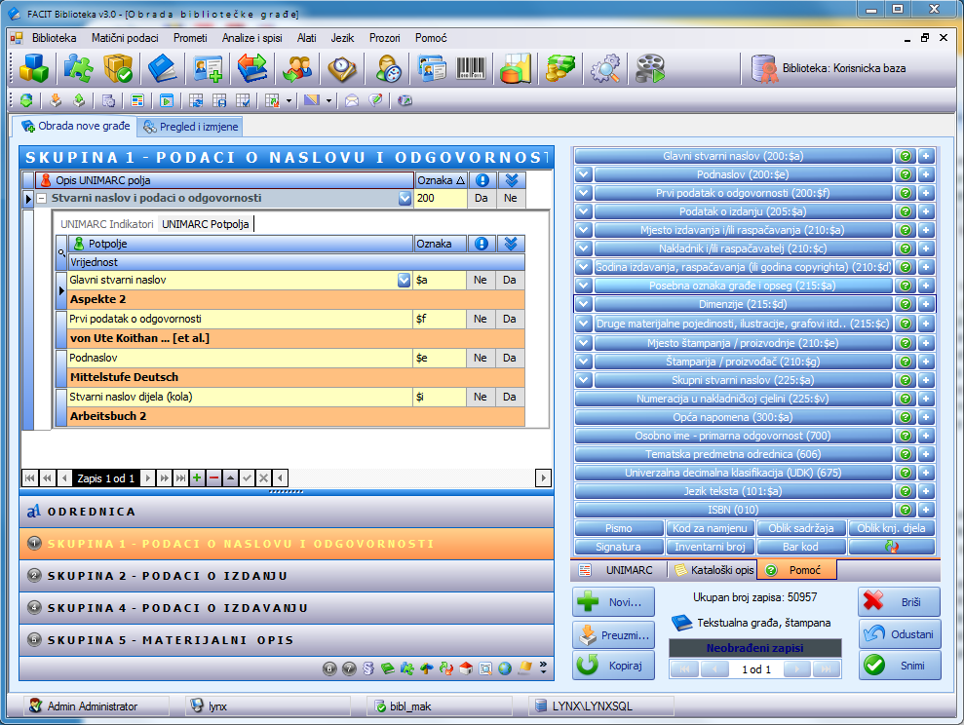
Task: Click the two people with green arrow icon
Action: 297,68
